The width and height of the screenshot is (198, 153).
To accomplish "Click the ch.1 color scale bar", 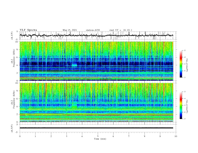I will coord(181,64).
